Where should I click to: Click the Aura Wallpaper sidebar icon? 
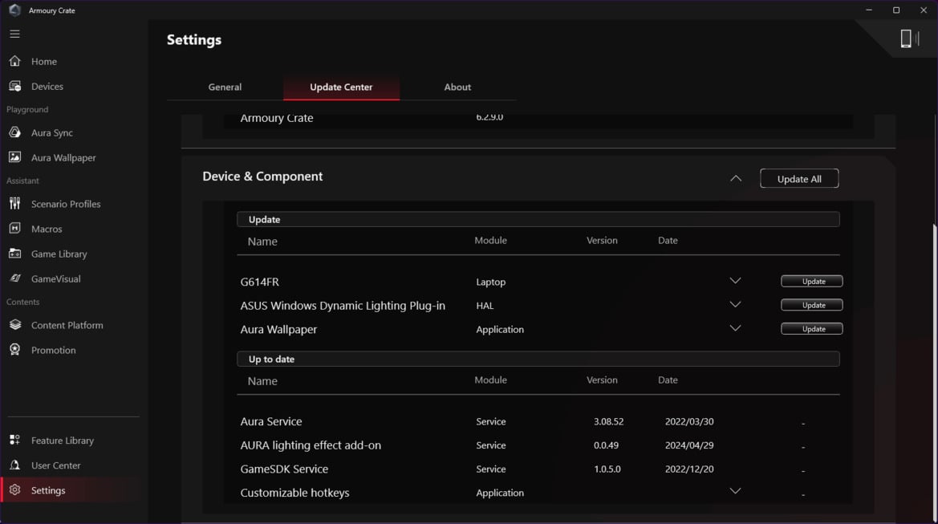click(15, 157)
